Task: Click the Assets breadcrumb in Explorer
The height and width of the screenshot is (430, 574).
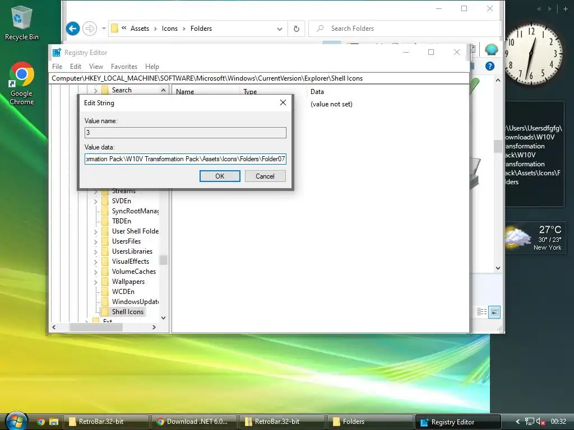Action: [x=140, y=29]
